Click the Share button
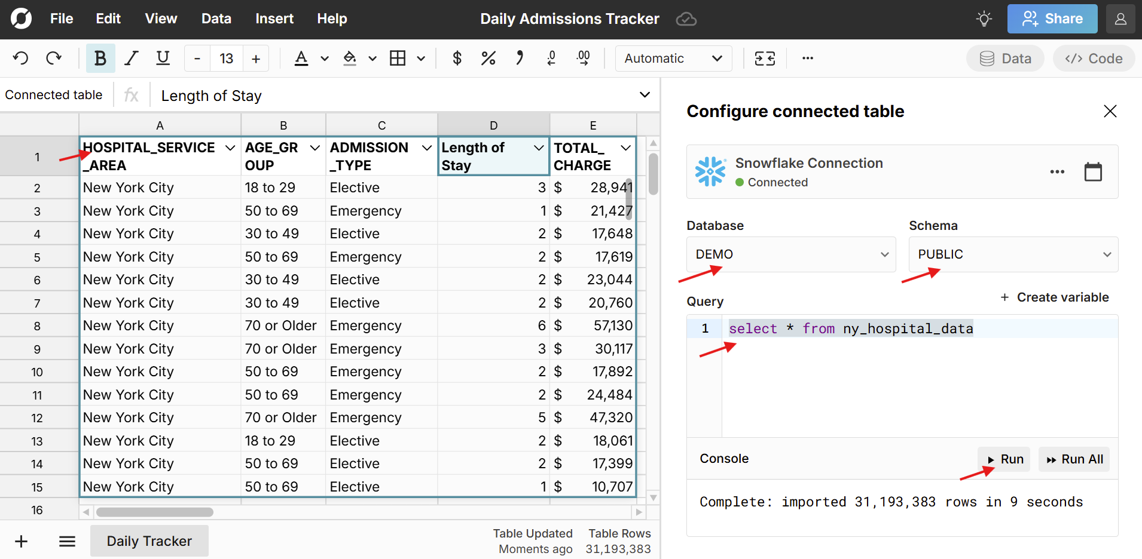1142x559 pixels. point(1052,19)
